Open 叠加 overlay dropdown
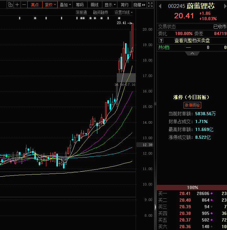The width and height of the screenshot is (227, 230). [65, 5]
